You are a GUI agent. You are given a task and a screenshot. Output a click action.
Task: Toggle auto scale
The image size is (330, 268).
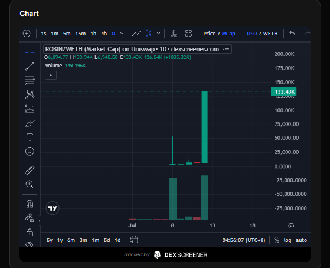point(302,240)
